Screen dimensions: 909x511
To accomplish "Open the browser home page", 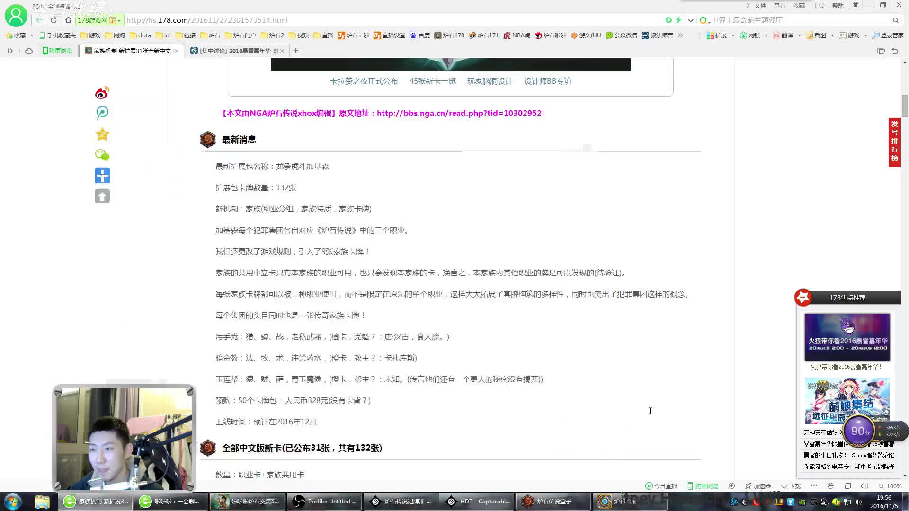I will (x=68, y=20).
